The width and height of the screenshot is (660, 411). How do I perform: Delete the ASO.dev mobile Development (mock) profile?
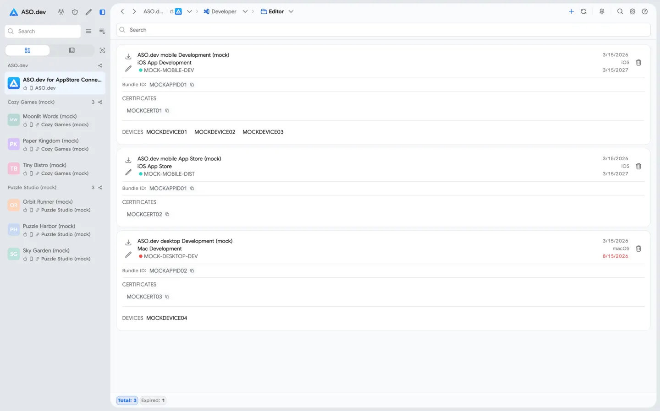coord(638,62)
